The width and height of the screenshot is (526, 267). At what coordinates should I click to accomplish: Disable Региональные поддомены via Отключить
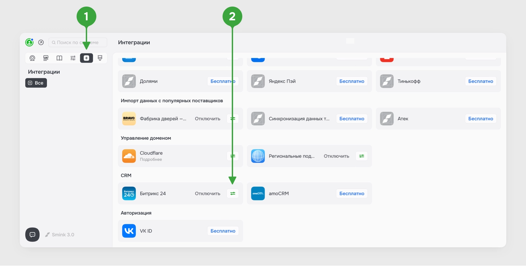336,156
